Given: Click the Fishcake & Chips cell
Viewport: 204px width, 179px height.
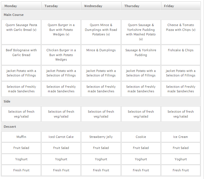Looking at the screenshot, I should [x=181, y=55].
